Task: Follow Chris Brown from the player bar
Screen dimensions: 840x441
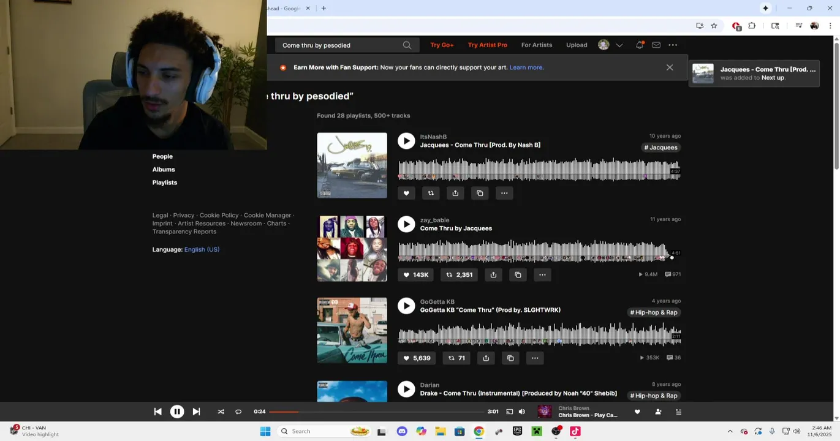Action: pyautogui.click(x=658, y=412)
